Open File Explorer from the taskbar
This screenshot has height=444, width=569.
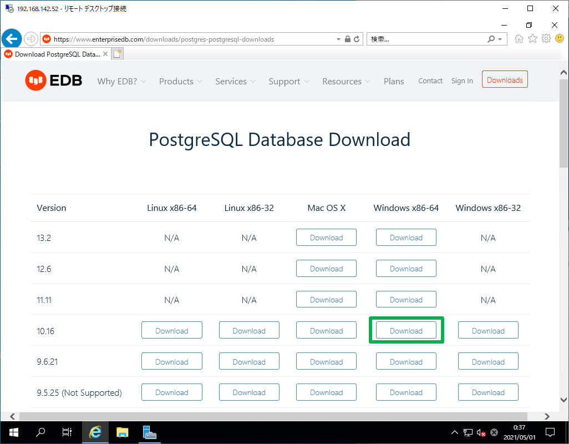(x=122, y=432)
